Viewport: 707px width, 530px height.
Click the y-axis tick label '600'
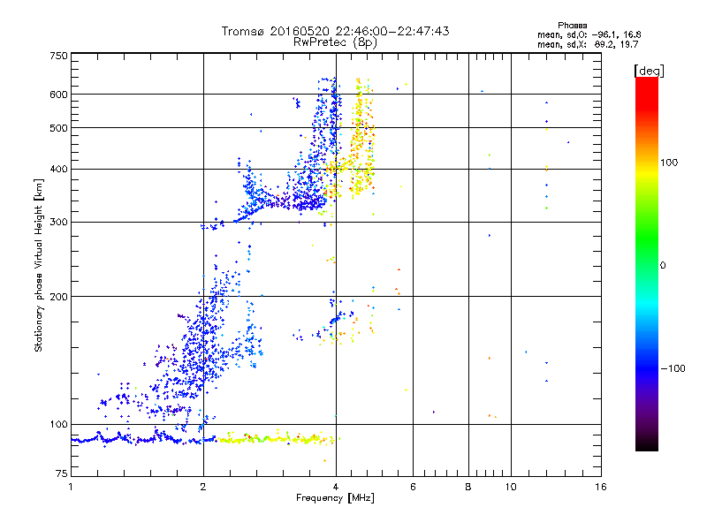coord(59,95)
